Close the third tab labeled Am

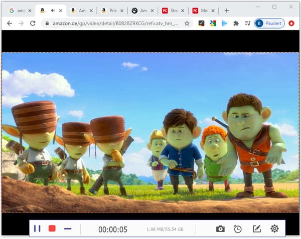91,11
